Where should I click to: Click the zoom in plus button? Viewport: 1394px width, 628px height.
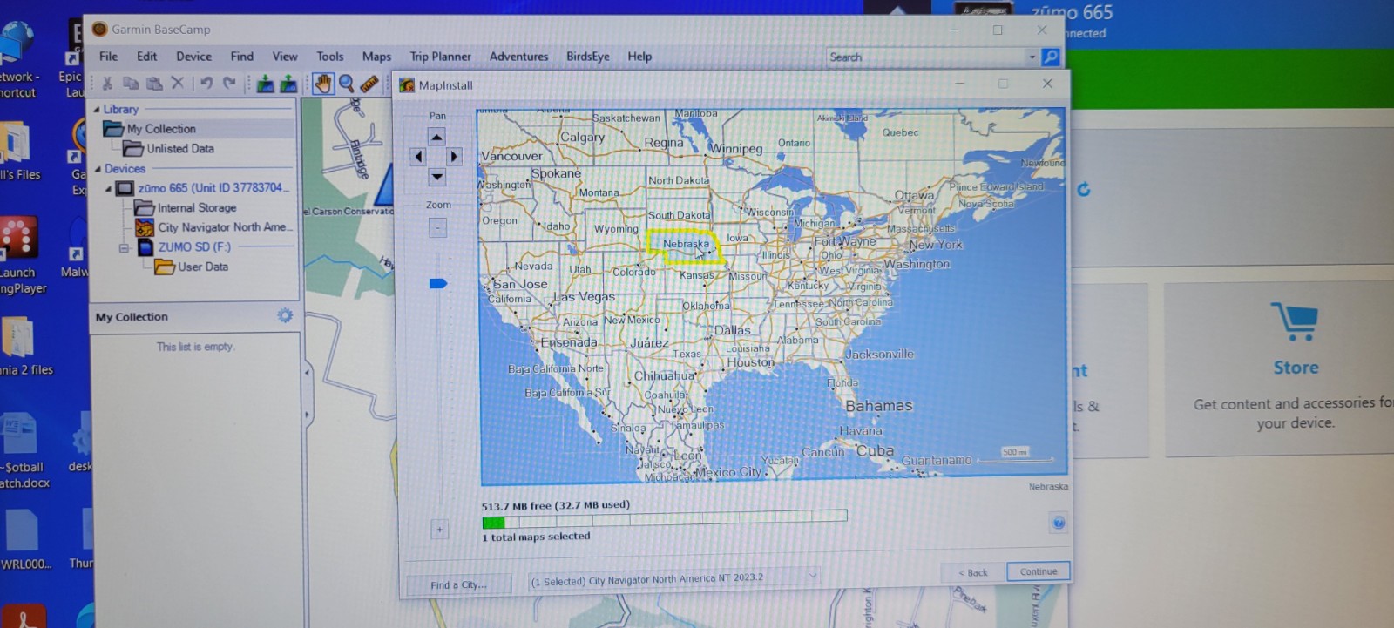[439, 529]
